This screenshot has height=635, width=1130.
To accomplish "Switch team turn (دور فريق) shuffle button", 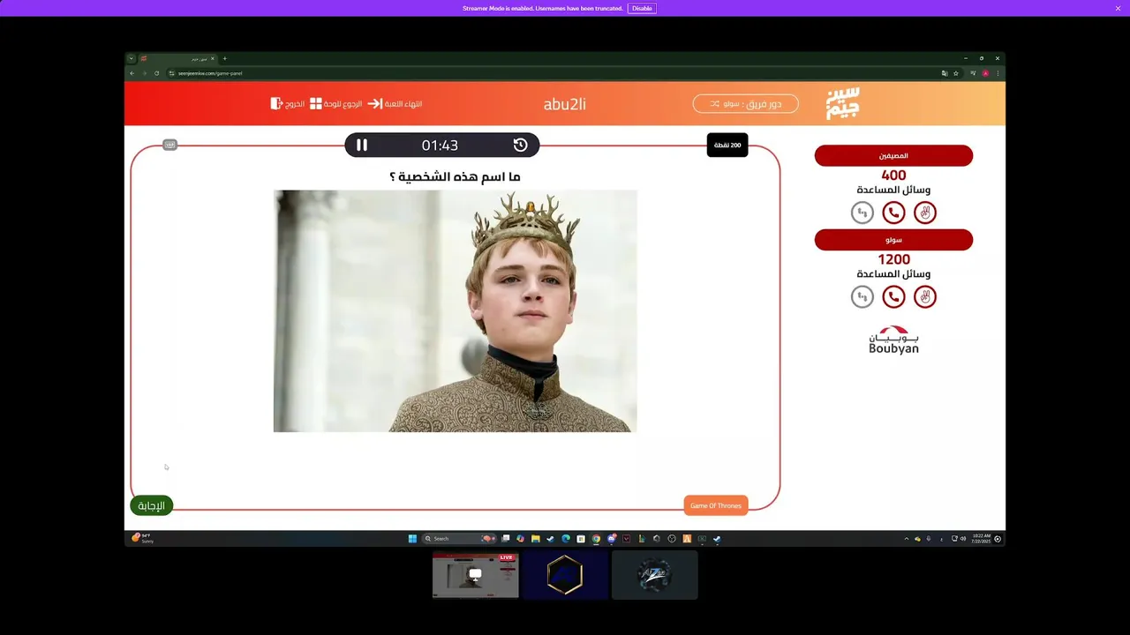I will pyautogui.click(x=745, y=104).
